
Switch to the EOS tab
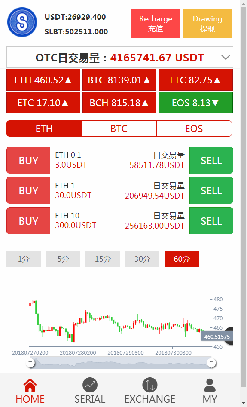194,129
